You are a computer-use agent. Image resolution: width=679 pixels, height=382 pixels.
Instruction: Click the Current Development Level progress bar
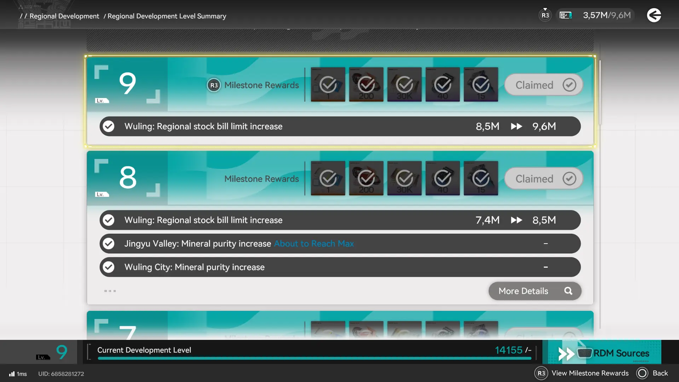click(314, 358)
